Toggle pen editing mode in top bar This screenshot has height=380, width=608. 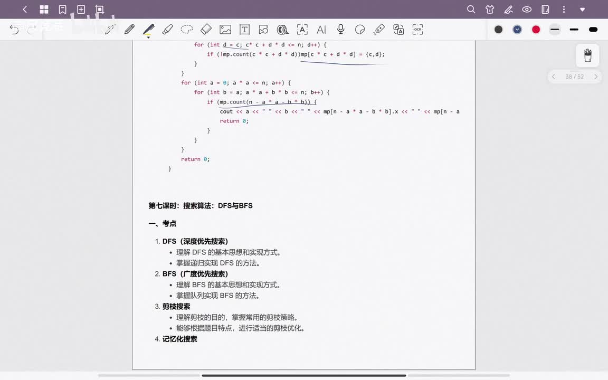coord(508,9)
